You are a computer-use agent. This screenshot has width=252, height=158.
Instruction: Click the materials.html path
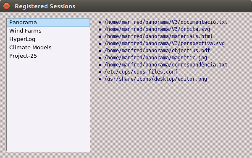(x=158, y=36)
